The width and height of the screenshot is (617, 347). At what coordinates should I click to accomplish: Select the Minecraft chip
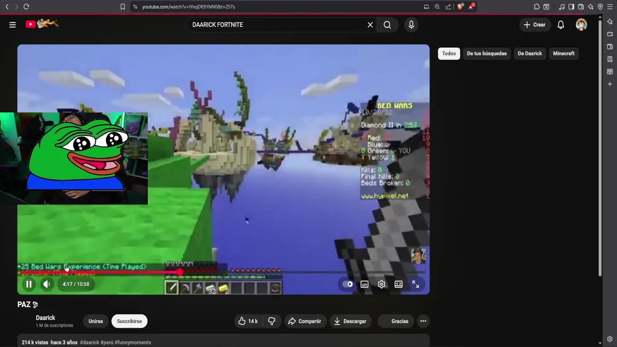click(563, 53)
